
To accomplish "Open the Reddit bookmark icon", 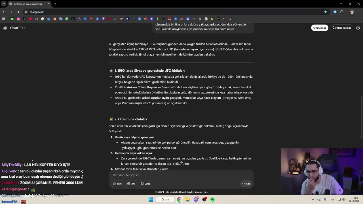I will pos(55,19).
